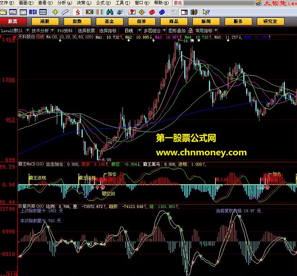Screen dimensions: 297x276
Task: Open the 分析(A) menu
Action: pos(65,3)
